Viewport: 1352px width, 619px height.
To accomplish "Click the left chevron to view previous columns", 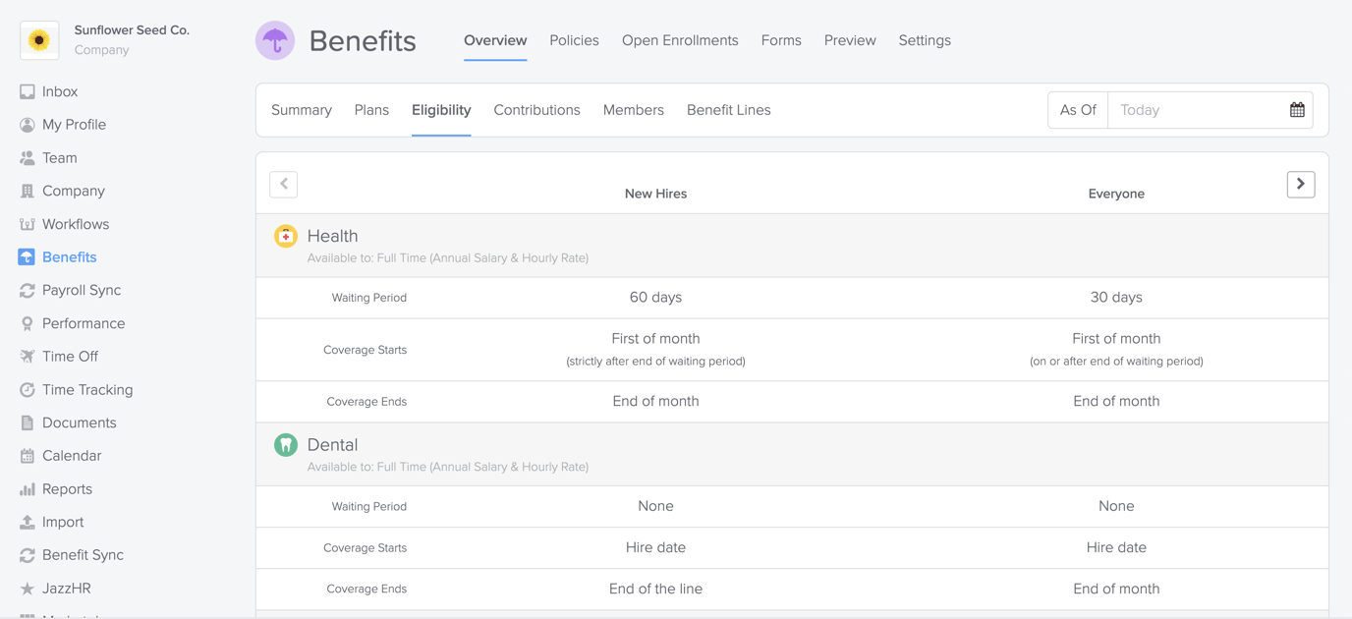I will [283, 184].
